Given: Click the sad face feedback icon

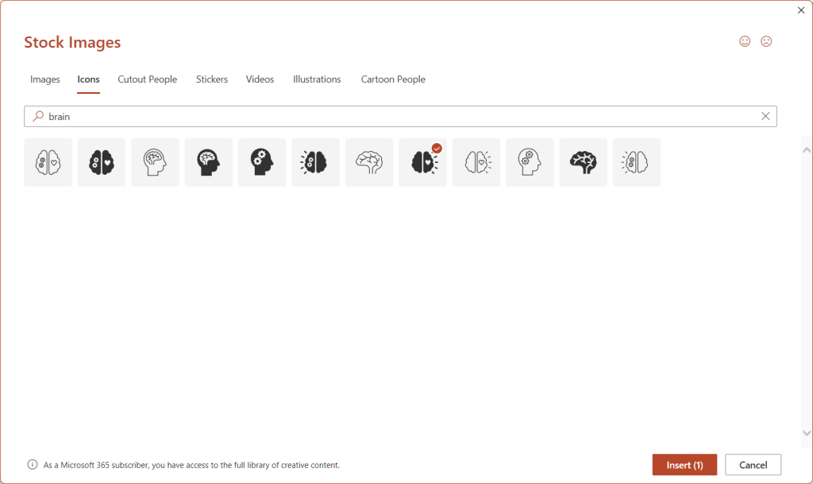Looking at the screenshot, I should [x=766, y=41].
